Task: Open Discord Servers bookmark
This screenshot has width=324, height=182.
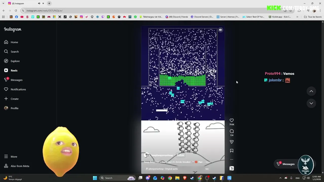Action: [x=202, y=17]
